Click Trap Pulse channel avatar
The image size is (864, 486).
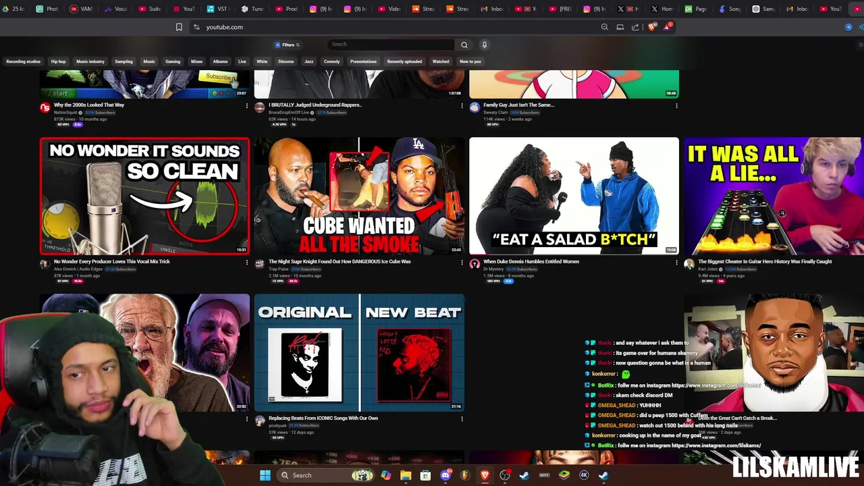[260, 265]
